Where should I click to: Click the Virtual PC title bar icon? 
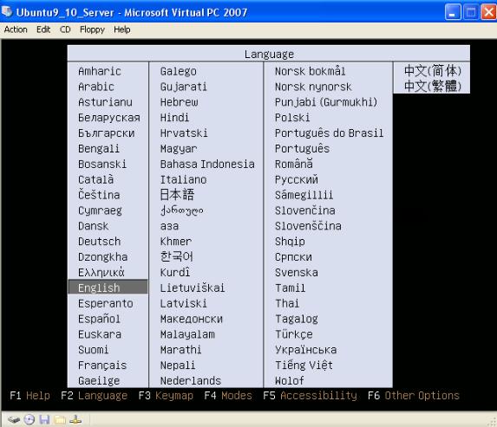7,11
